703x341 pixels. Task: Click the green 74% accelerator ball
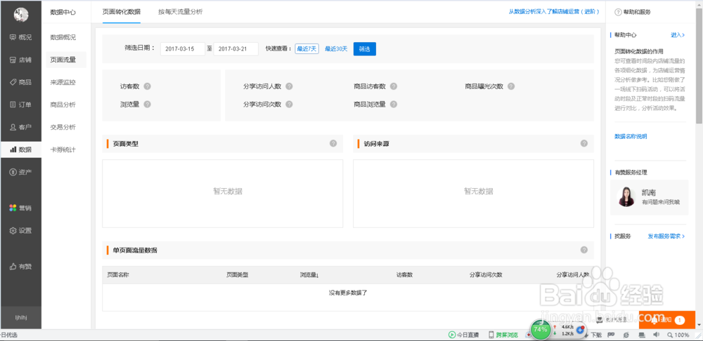[540, 329]
